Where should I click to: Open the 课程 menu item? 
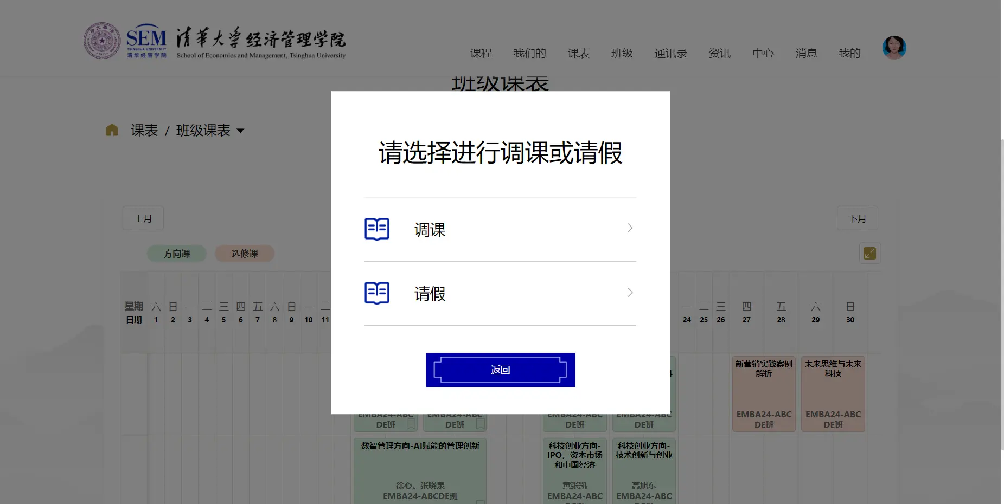(481, 53)
